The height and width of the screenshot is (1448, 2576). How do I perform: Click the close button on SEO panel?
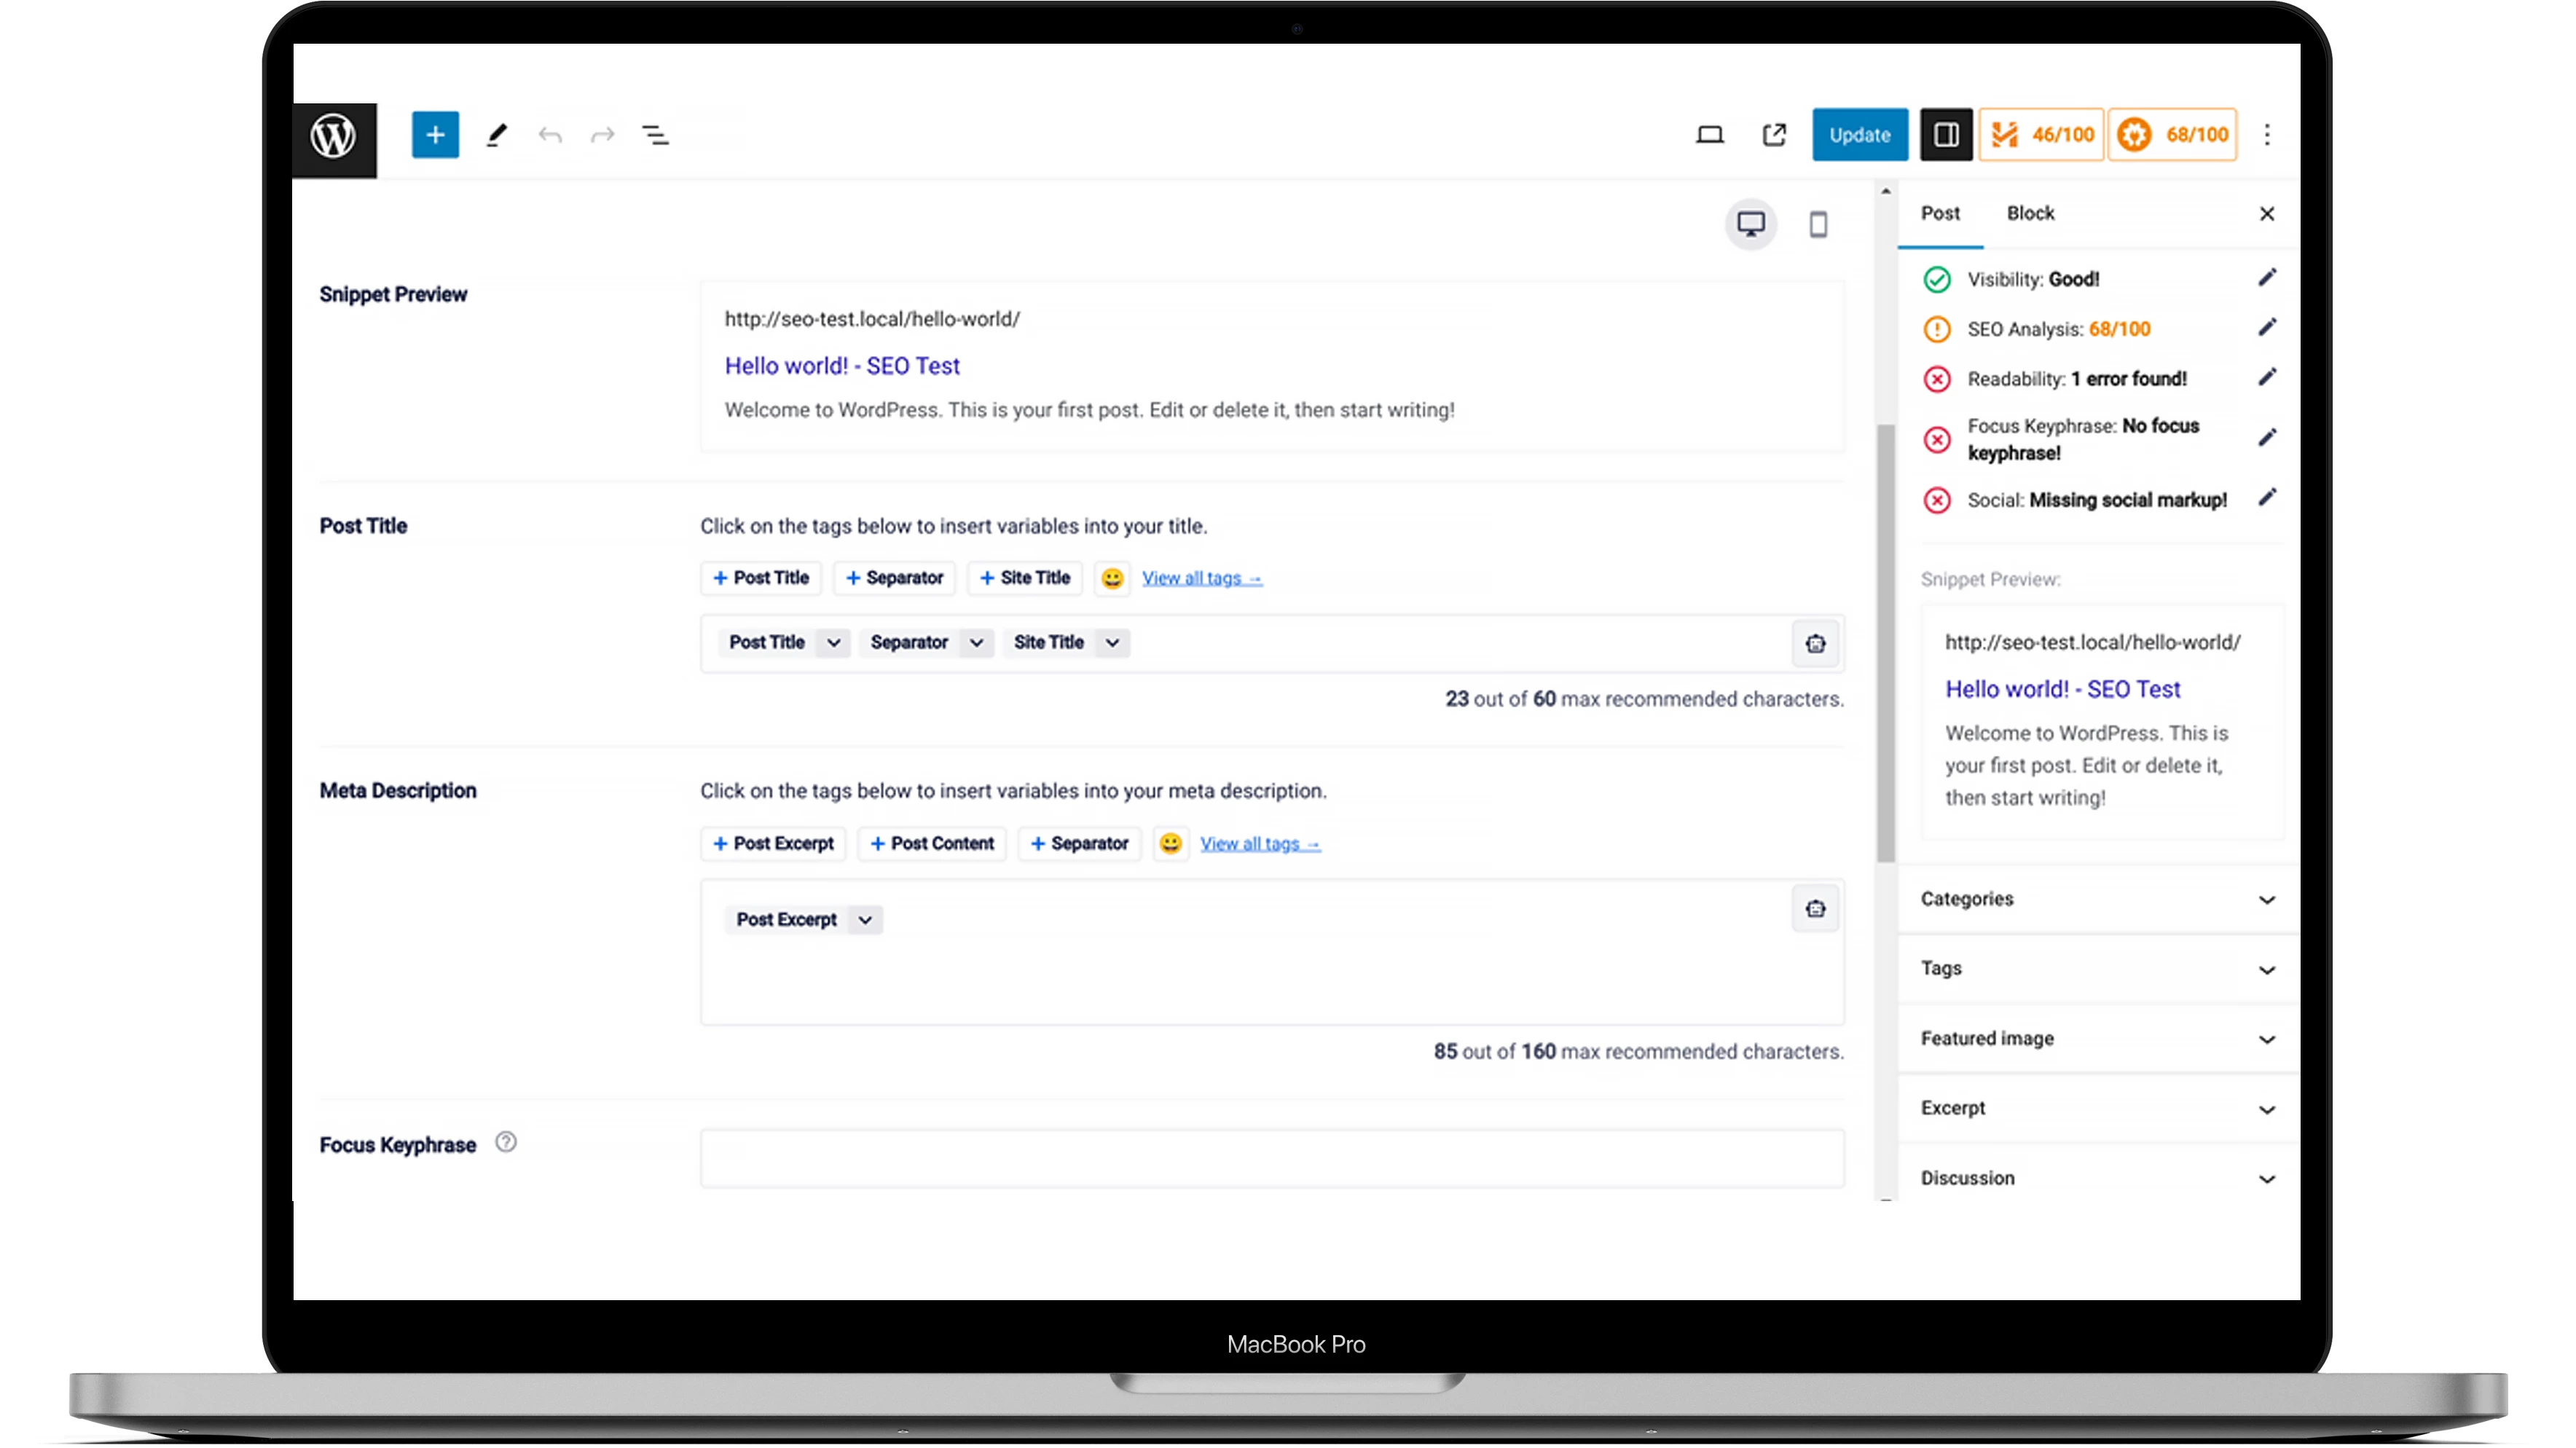[2266, 212]
